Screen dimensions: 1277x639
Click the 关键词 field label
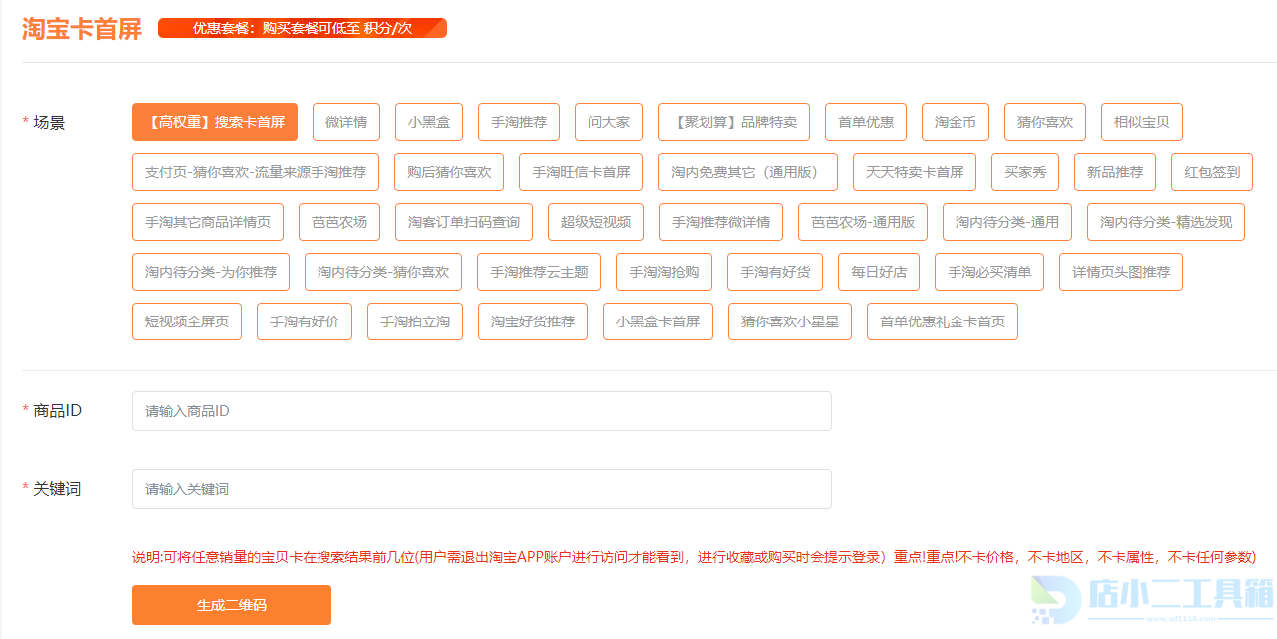[x=57, y=488]
